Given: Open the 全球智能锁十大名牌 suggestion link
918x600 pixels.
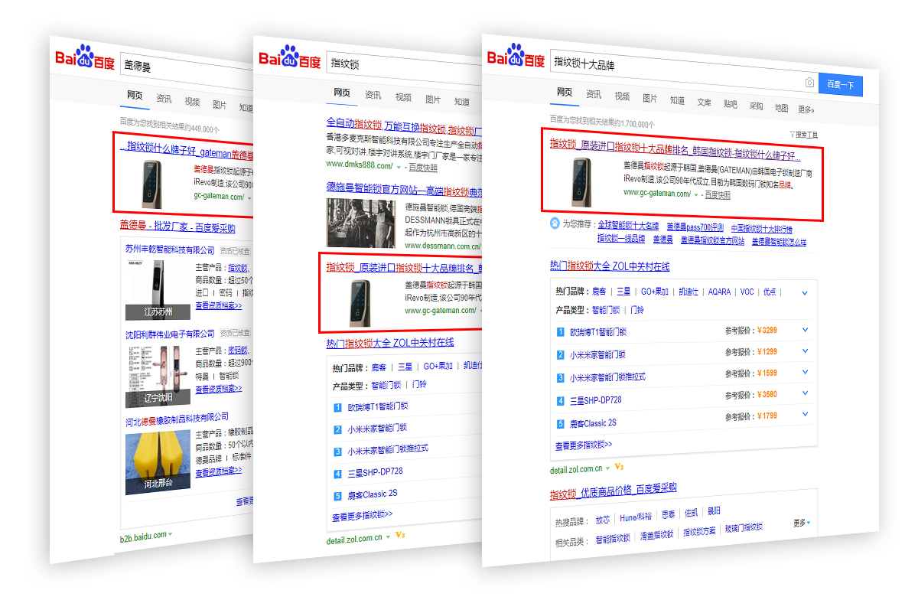Looking at the screenshot, I should point(627,227).
